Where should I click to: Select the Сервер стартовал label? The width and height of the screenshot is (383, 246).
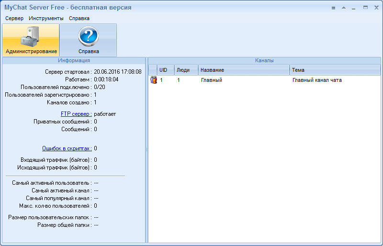(x=68, y=72)
